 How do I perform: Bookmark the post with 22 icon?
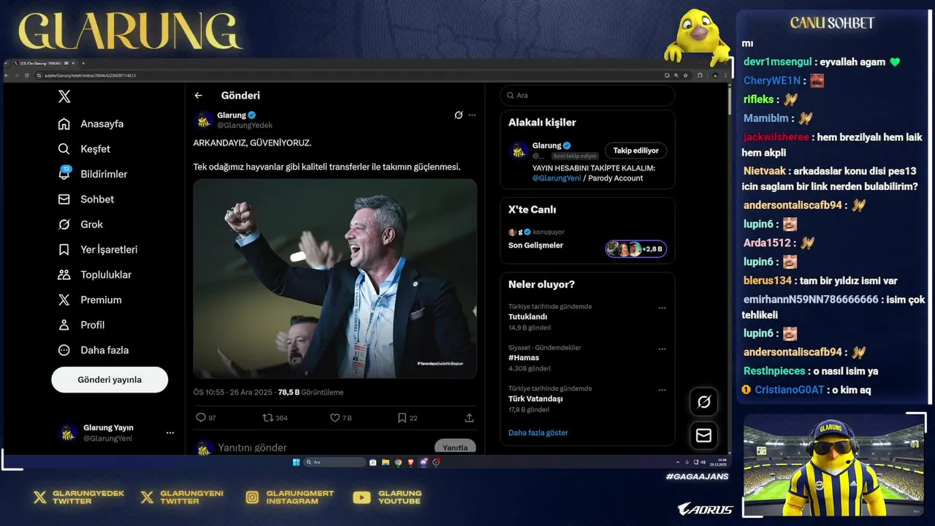coord(408,418)
